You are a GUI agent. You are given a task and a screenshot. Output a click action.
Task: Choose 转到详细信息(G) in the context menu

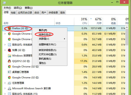pyautogui.click(x=50, y=50)
